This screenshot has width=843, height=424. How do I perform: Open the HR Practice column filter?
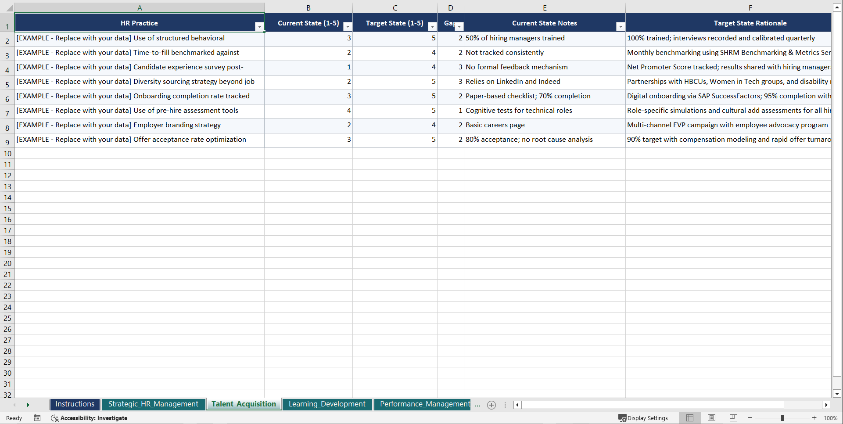click(259, 26)
